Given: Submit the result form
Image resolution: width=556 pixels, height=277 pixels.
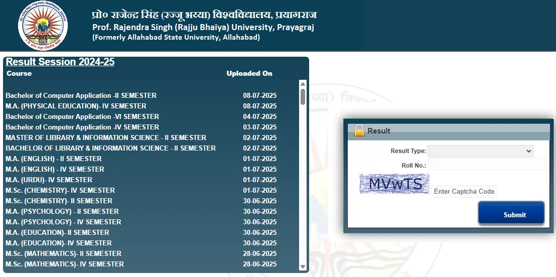Looking at the screenshot, I should tap(511, 213).
